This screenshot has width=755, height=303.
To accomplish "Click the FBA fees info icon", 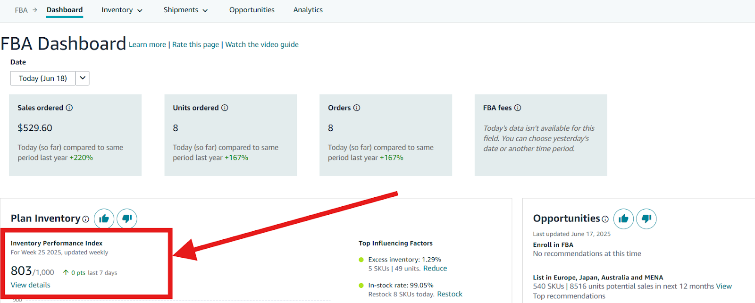I will (x=518, y=108).
